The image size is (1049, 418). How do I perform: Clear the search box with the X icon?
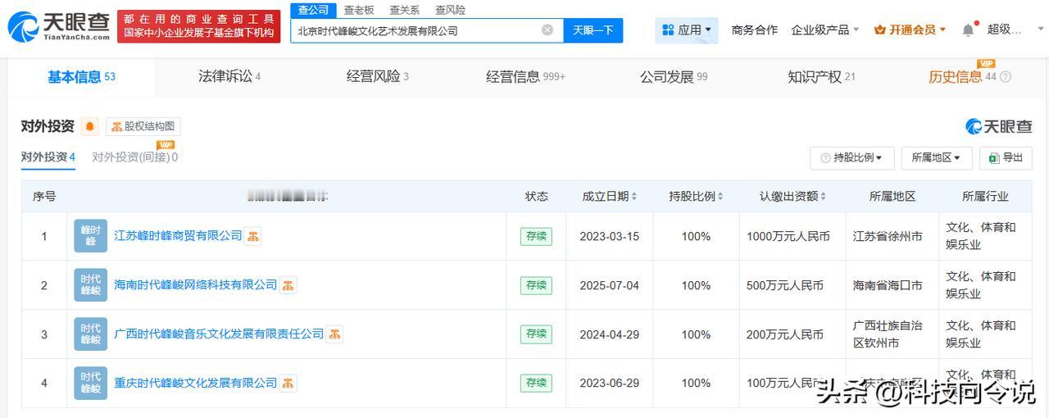tap(547, 30)
